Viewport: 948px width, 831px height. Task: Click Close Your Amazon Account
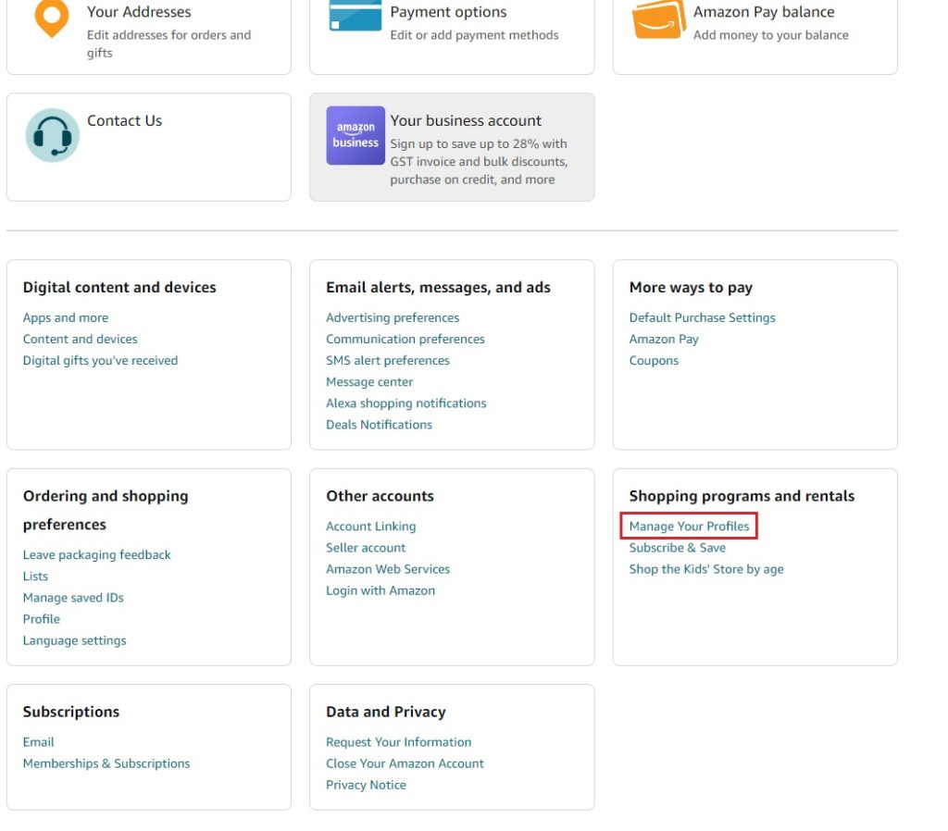[x=405, y=763]
